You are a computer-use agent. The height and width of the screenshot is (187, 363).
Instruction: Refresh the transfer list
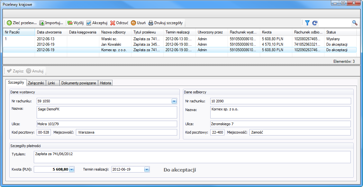pos(315,23)
